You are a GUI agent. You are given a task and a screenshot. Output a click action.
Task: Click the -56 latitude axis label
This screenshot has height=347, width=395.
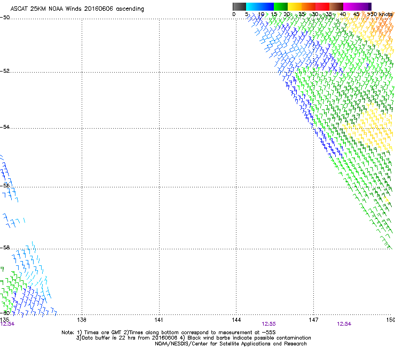point(5,186)
